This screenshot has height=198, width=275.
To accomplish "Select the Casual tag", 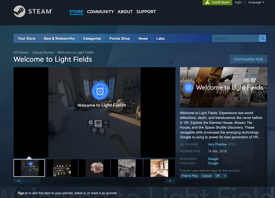I will point(207,176).
